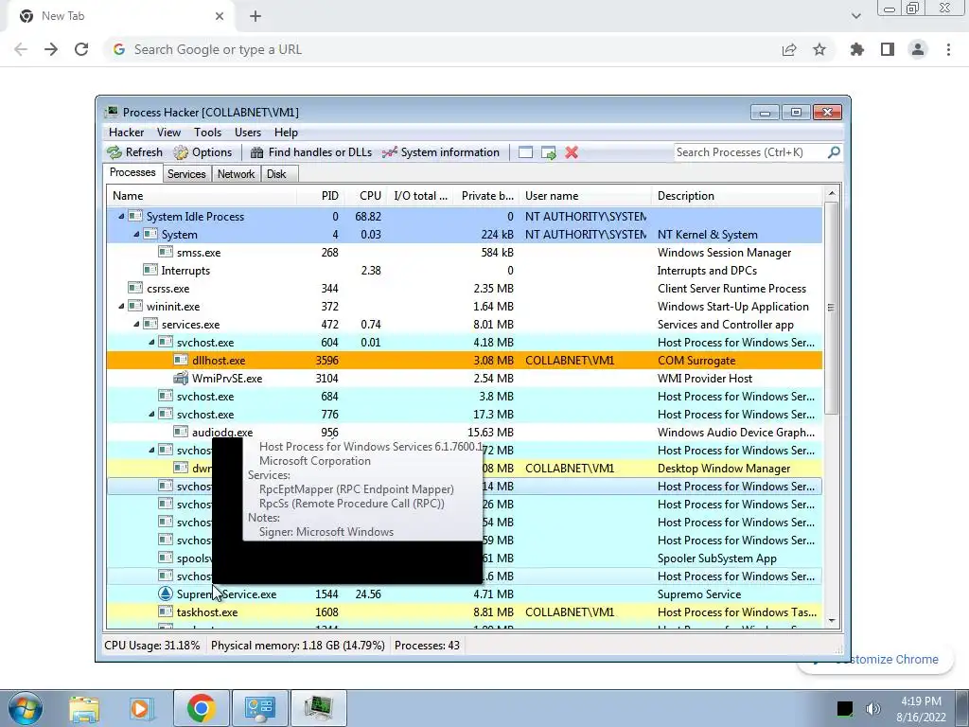Sort by the Description column header
The width and height of the screenshot is (969, 727).
(x=736, y=196)
